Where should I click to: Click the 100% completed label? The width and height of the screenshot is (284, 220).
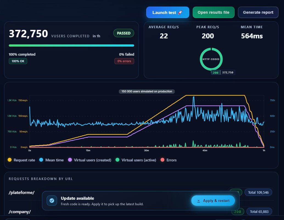22,55
